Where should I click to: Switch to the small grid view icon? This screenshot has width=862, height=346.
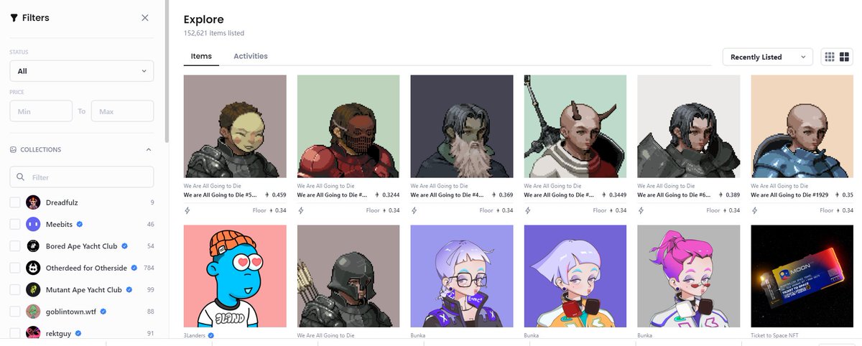point(830,57)
